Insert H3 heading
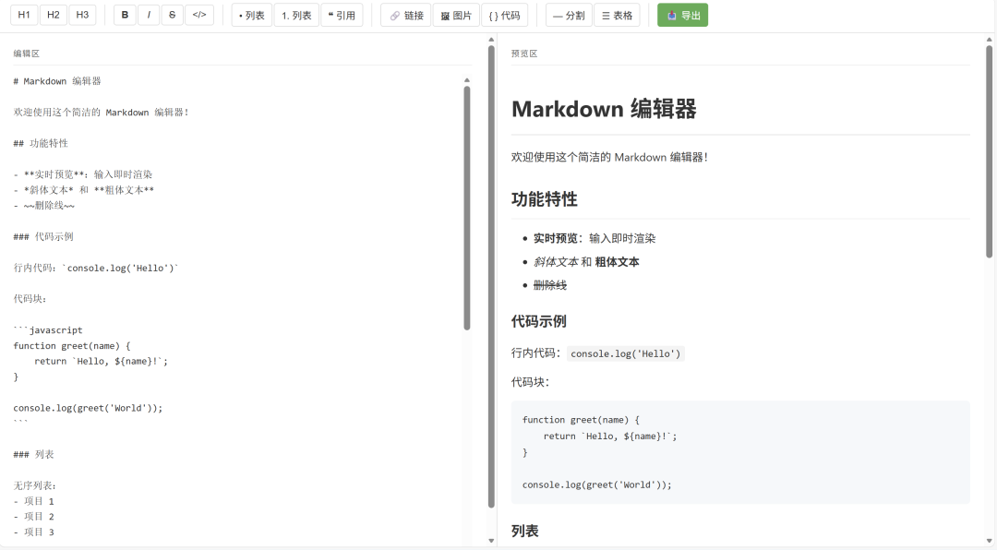The height and width of the screenshot is (550, 997). pyautogui.click(x=82, y=16)
